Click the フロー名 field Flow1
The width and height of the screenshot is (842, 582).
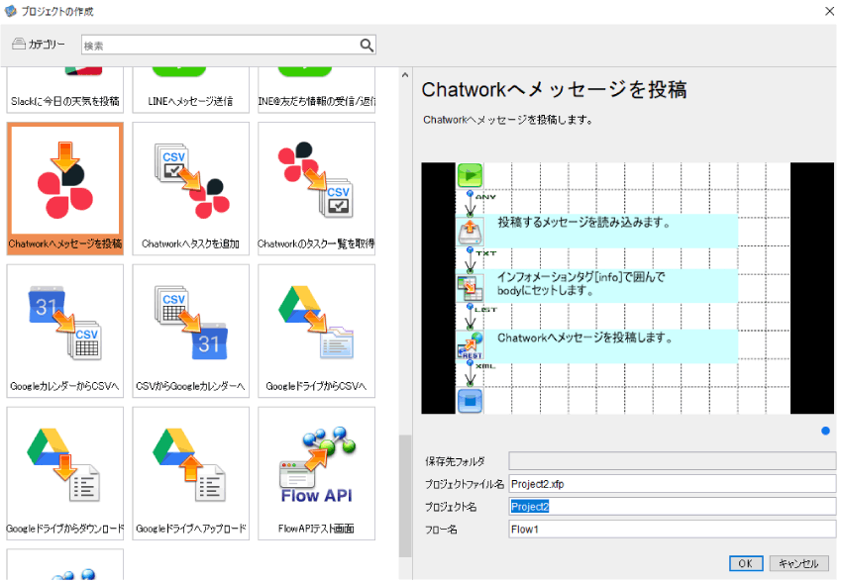click(x=673, y=529)
